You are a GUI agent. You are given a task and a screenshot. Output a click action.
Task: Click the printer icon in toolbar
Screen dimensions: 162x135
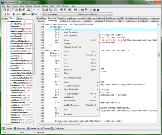(x=29, y=10)
